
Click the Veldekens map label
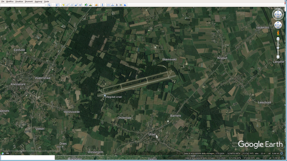coord(263,28)
